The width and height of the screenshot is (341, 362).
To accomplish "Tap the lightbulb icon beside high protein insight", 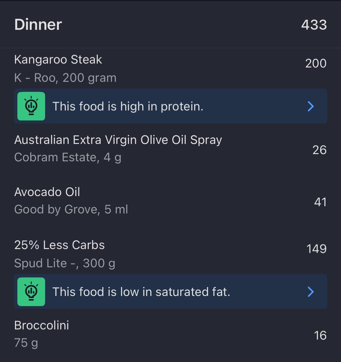I will 31,106.
